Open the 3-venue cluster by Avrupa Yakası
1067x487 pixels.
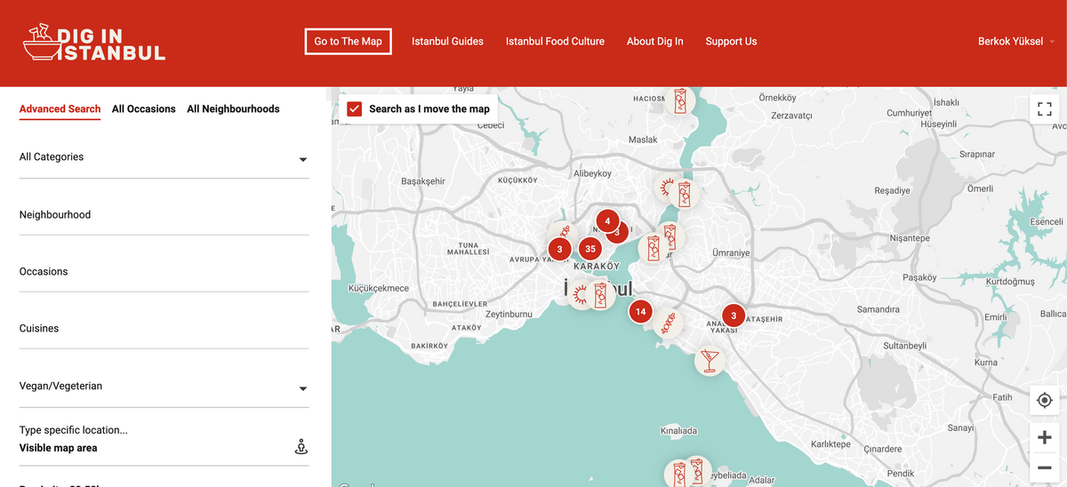pos(559,249)
